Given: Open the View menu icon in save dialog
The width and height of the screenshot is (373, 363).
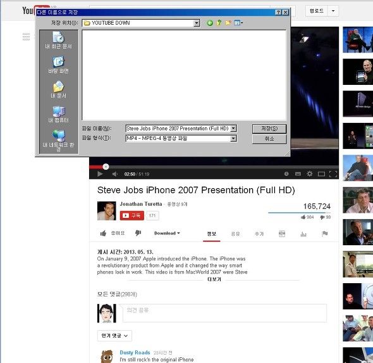Looking at the screenshot, I should pyautogui.click(x=238, y=23).
